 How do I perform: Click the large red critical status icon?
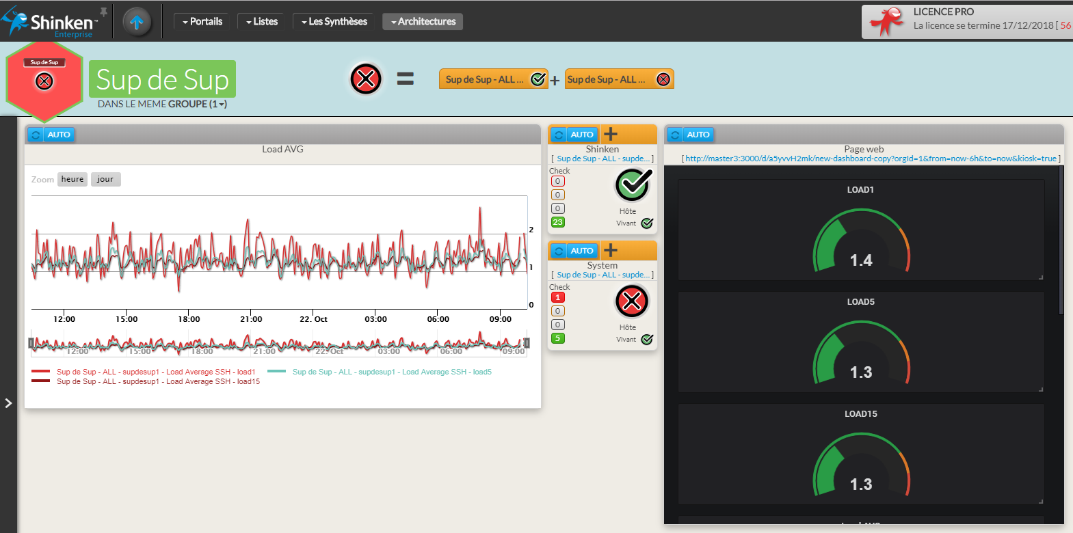(x=366, y=79)
